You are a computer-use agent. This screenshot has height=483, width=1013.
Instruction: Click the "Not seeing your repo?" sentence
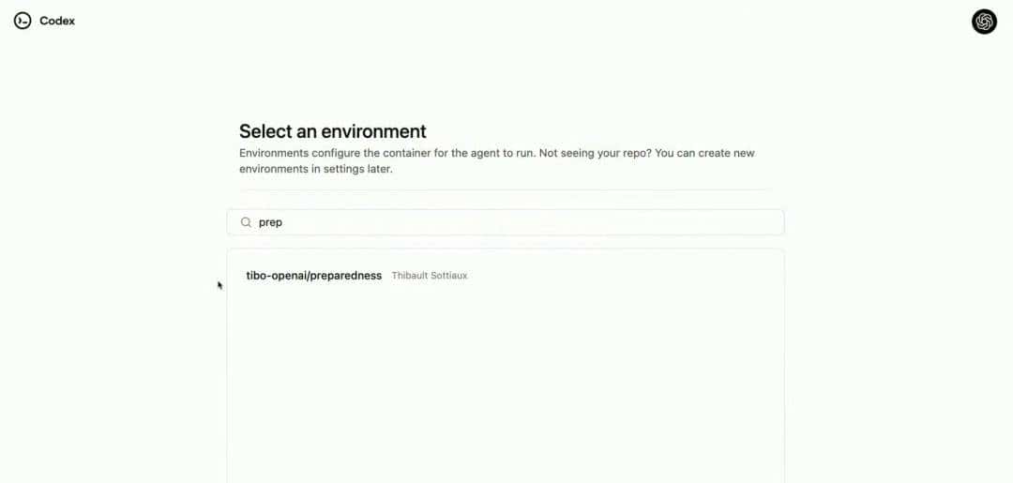(x=597, y=153)
